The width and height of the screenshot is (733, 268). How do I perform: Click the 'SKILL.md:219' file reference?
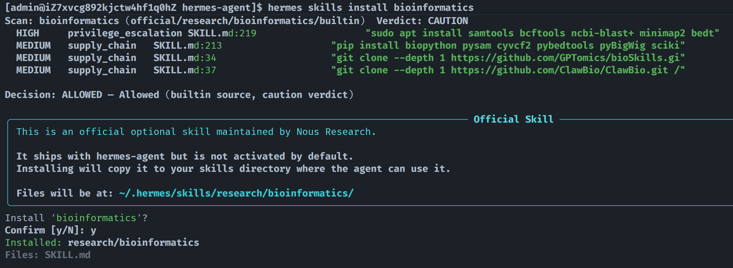click(222, 33)
